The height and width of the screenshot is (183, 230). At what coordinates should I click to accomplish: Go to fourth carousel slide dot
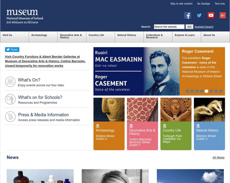point(202,91)
